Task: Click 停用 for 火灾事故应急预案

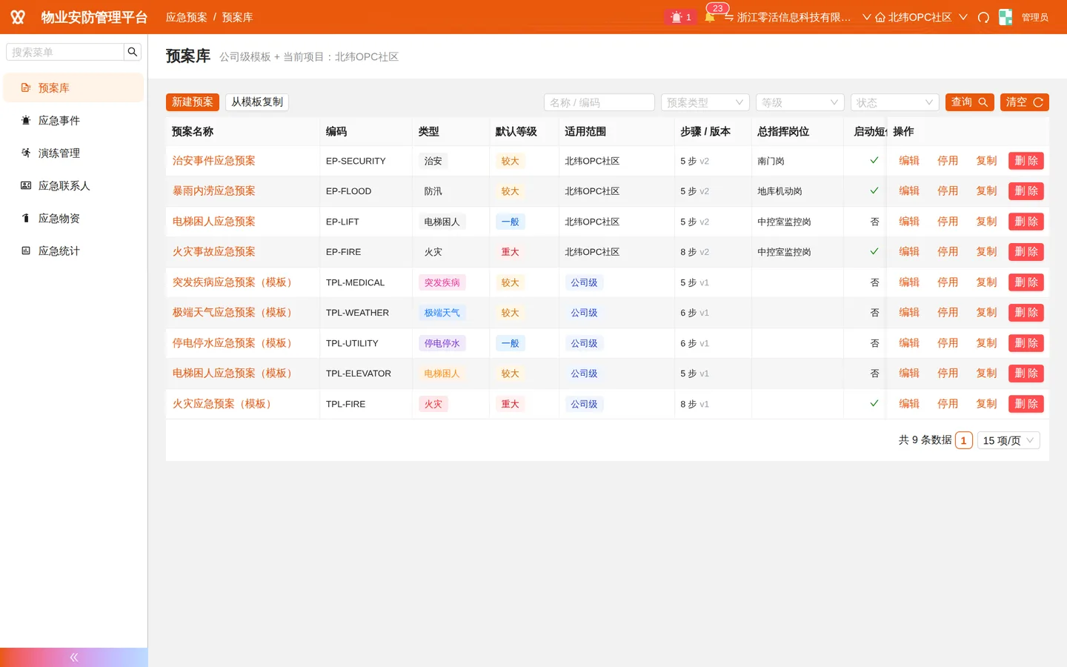Action: tap(948, 252)
